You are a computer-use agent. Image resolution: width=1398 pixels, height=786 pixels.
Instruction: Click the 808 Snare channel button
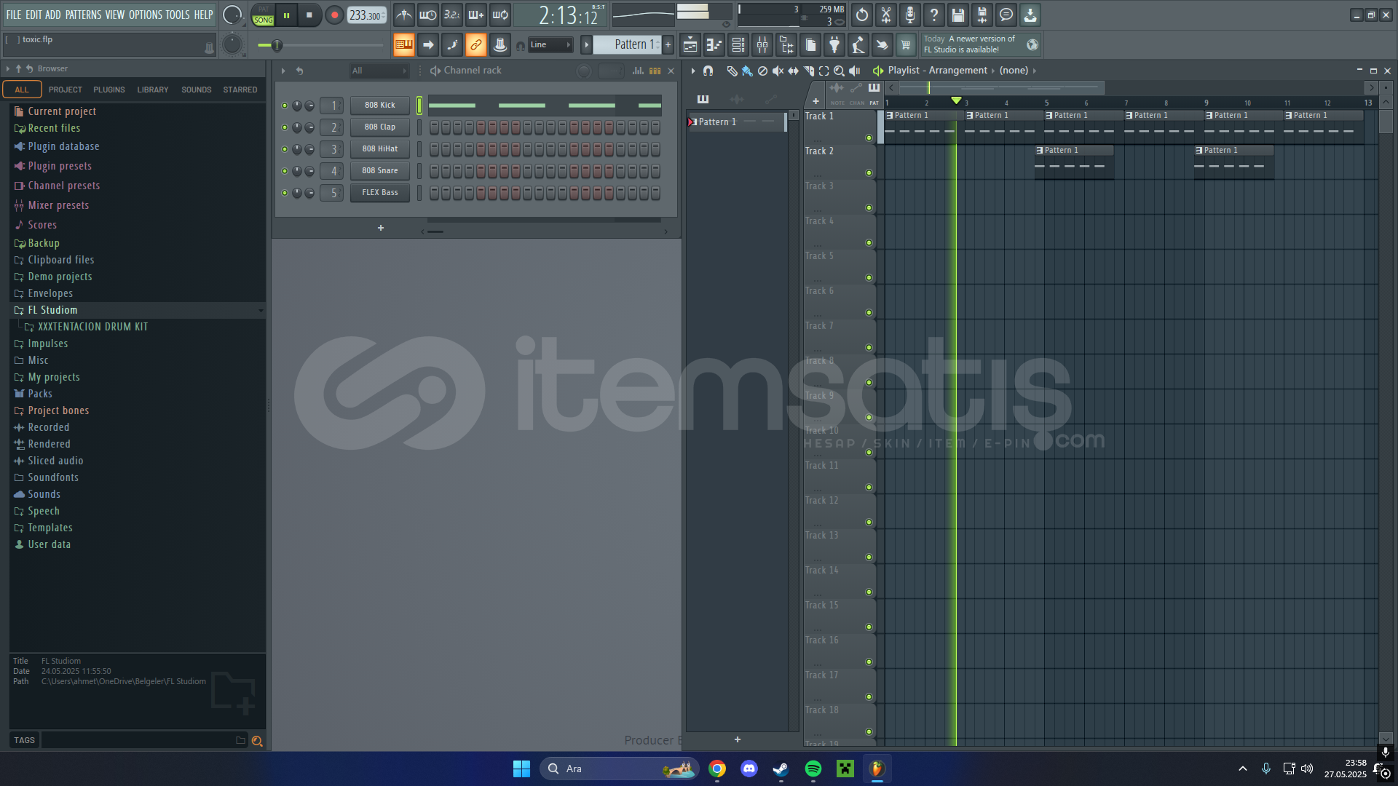379,171
